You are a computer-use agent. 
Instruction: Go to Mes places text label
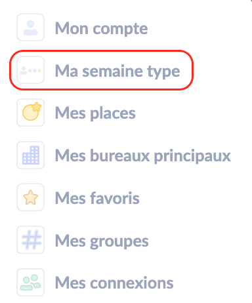pos(95,113)
